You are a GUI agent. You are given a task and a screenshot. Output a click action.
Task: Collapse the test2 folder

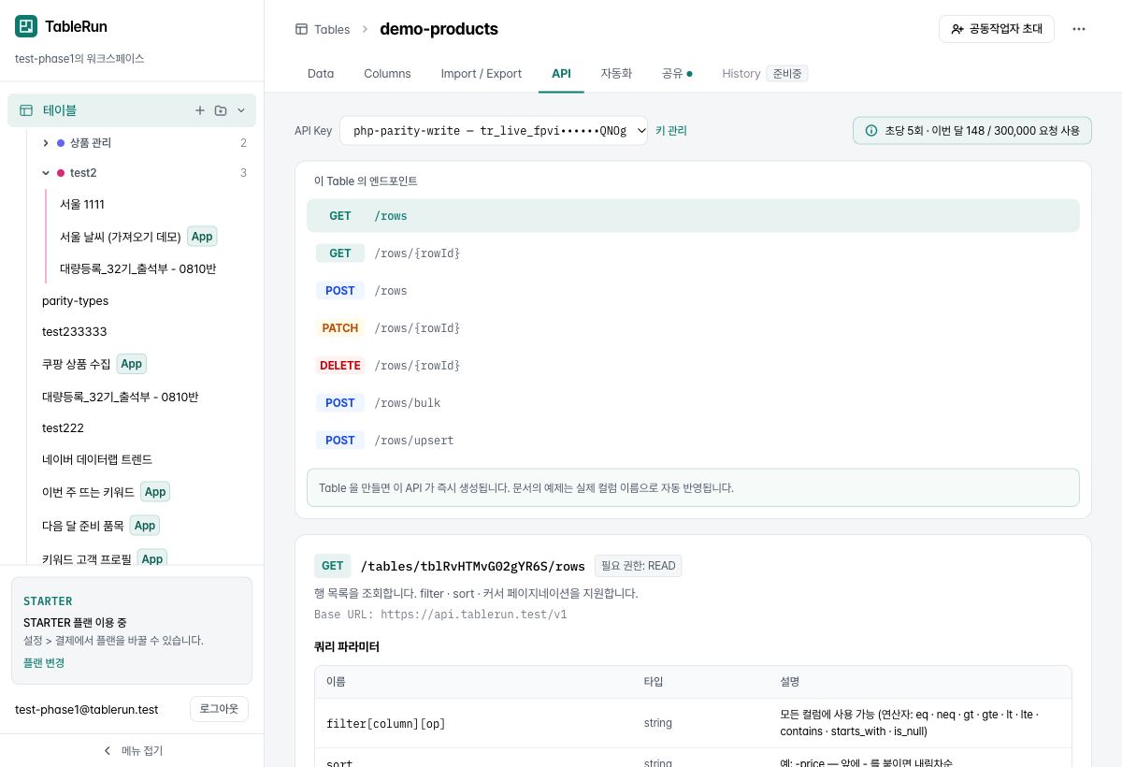[46, 173]
